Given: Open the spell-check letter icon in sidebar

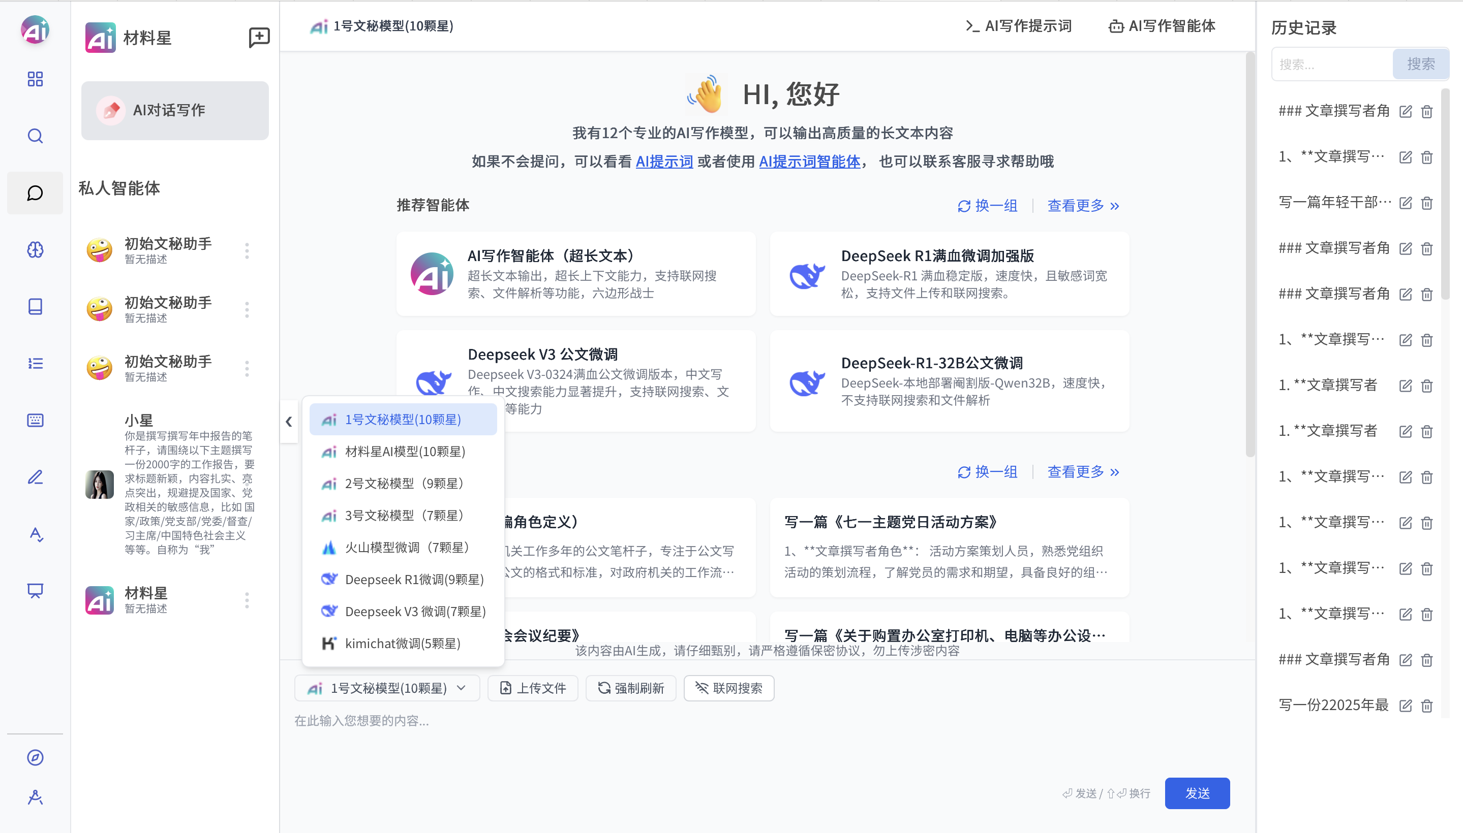Looking at the screenshot, I should [x=35, y=534].
